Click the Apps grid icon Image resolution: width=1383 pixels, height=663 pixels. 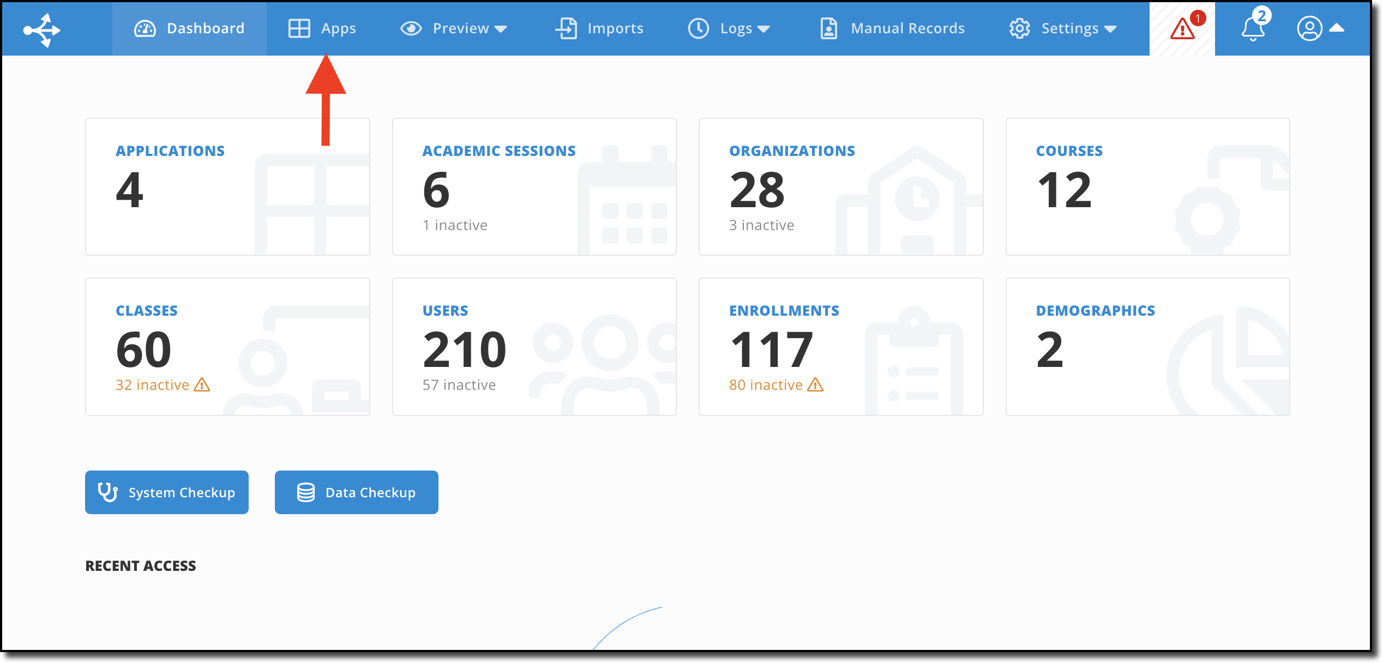[299, 29]
